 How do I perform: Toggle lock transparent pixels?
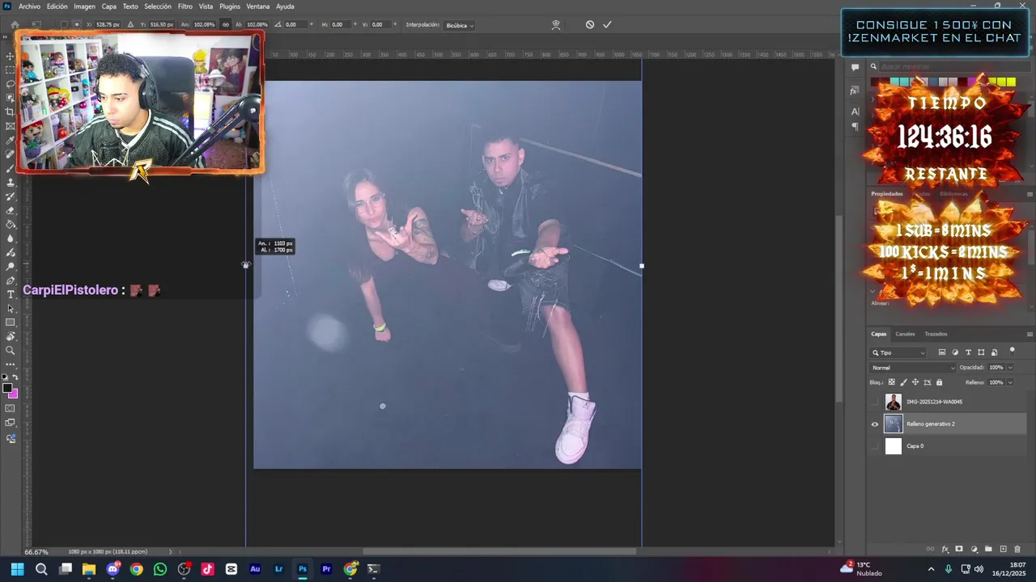pos(892,382)
